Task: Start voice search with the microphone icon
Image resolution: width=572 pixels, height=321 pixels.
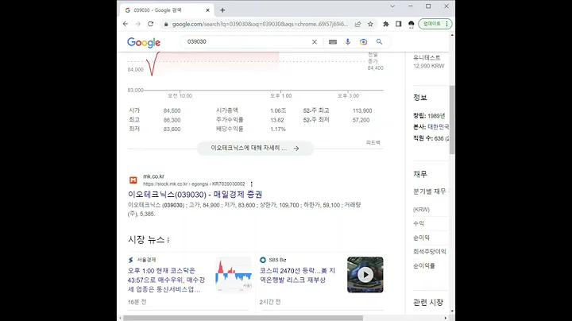Action: tap(348, 42)
